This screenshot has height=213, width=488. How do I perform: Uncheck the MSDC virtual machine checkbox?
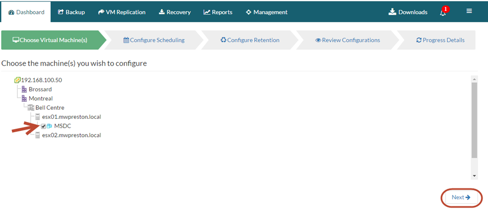[43, 126]
